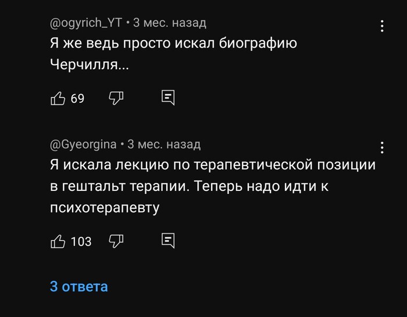Open three-dot menu for @Gyeorgina comment
Image resolution: width=407 pixels, height=317 pixels.
click(x=382, y=147)
